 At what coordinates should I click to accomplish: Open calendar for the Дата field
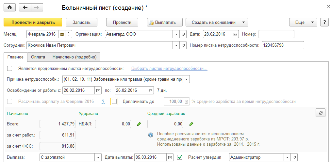tap(235, 34)
